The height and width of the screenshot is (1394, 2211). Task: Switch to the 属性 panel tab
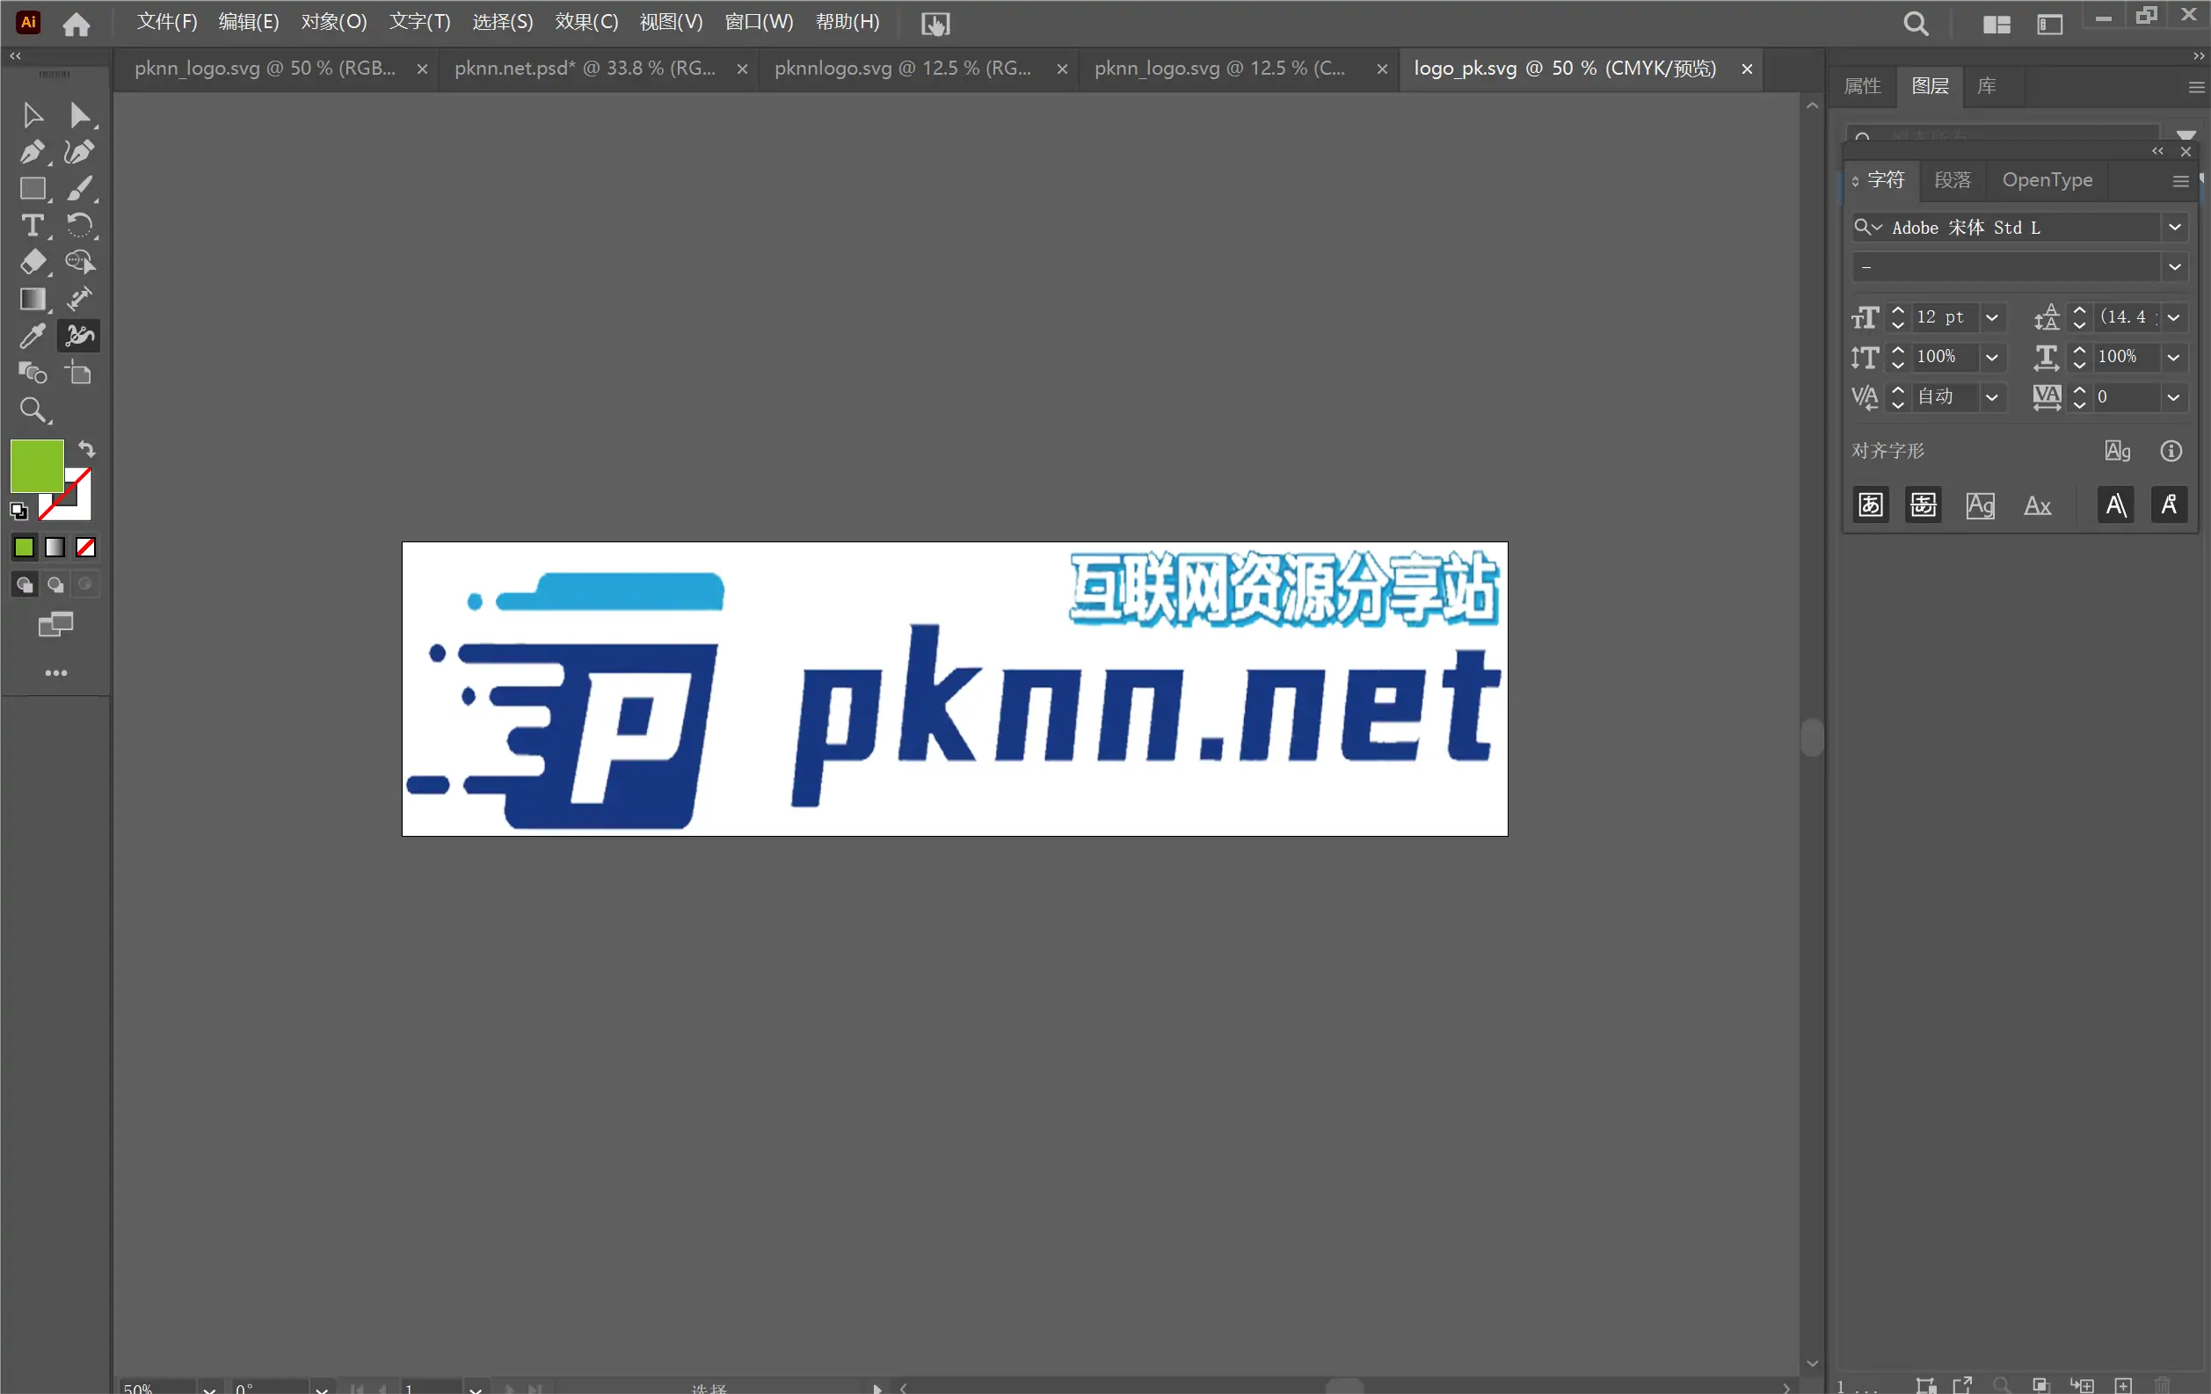[1862, 86]
